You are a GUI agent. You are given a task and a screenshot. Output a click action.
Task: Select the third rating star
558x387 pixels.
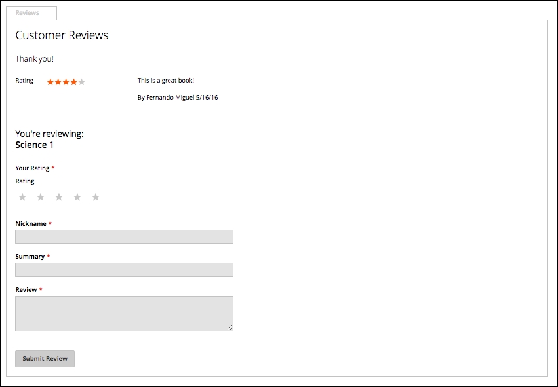(59, 197)
